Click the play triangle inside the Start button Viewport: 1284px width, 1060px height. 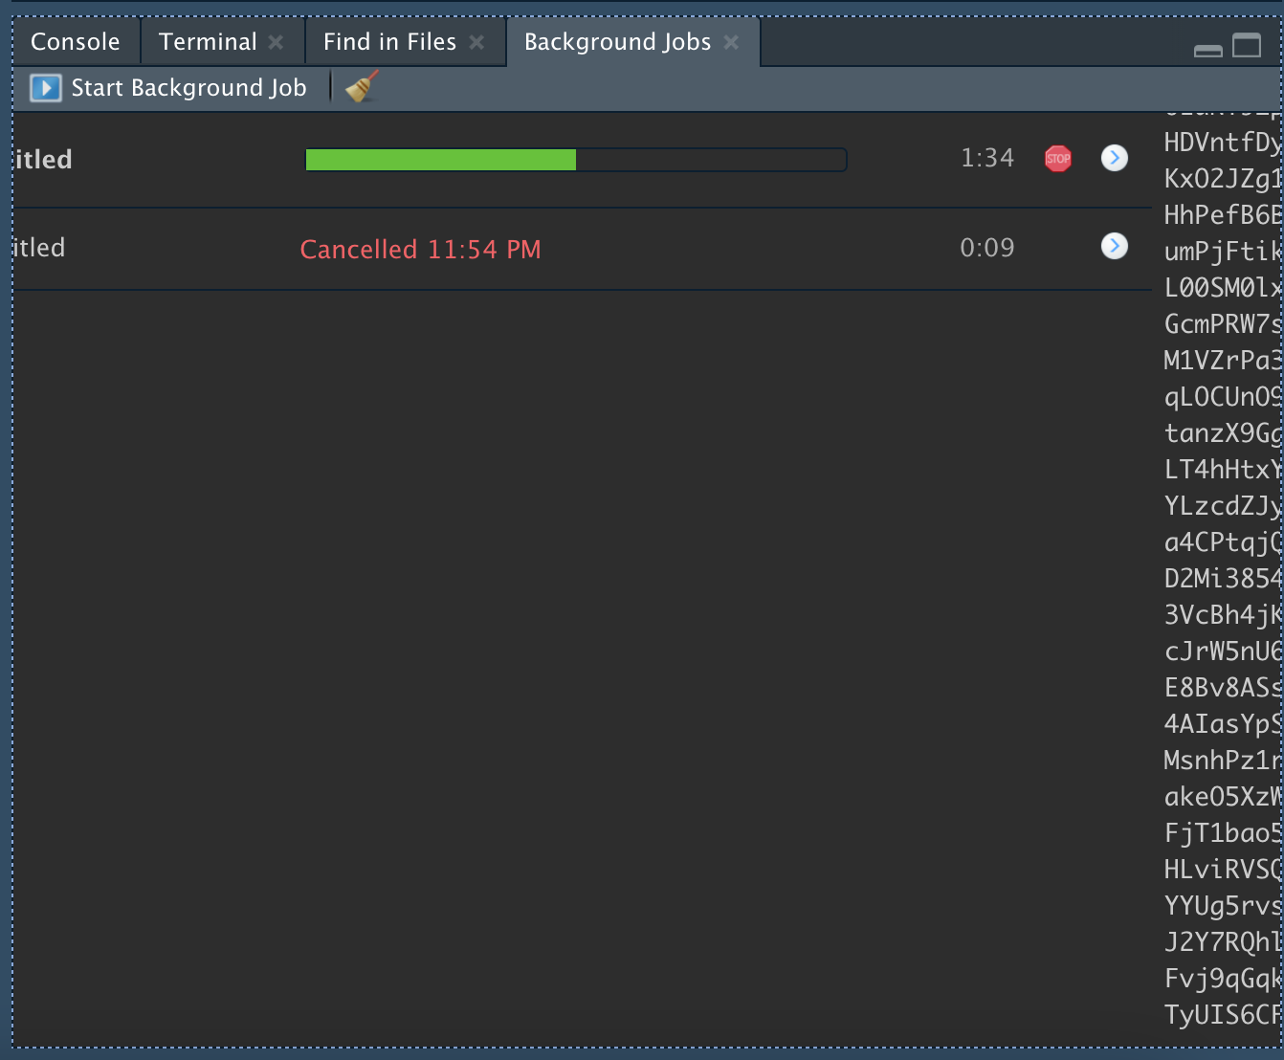(45, 87)
